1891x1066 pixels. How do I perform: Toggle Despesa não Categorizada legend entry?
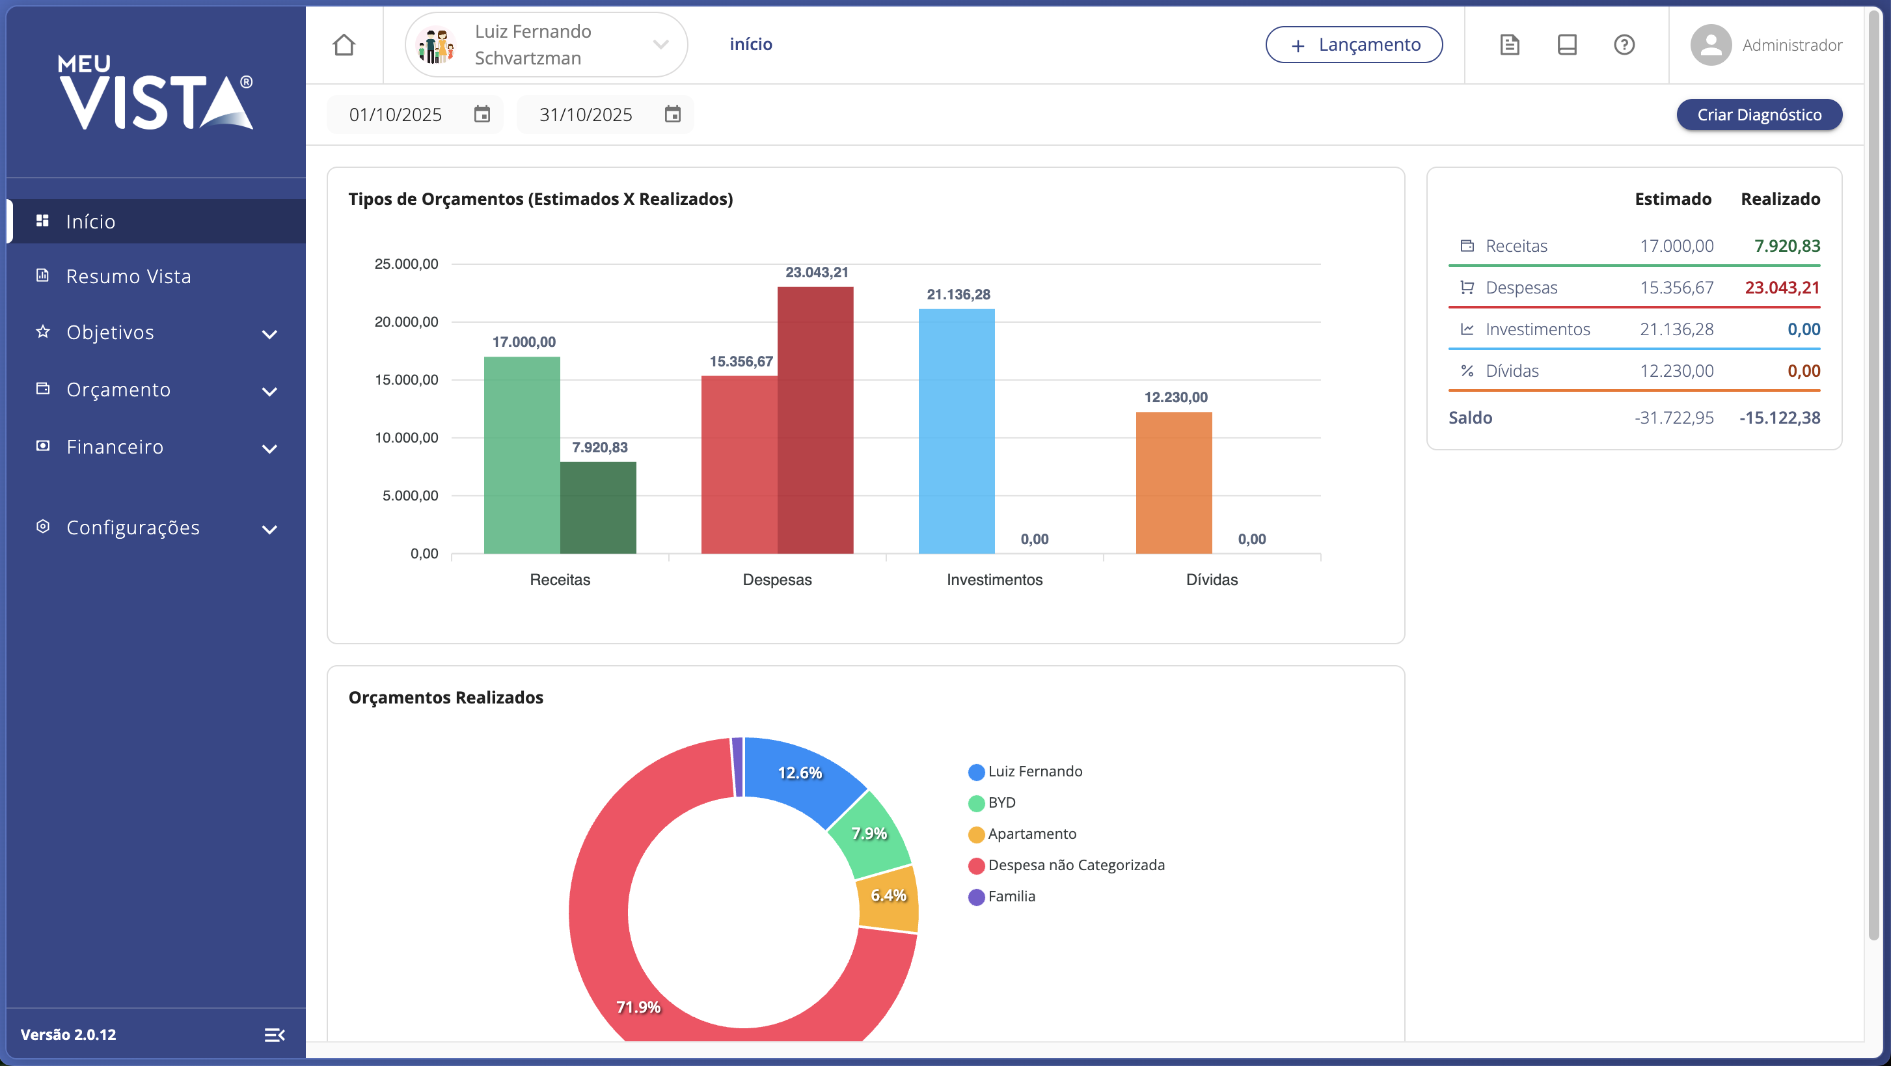tap(1075, 866)
